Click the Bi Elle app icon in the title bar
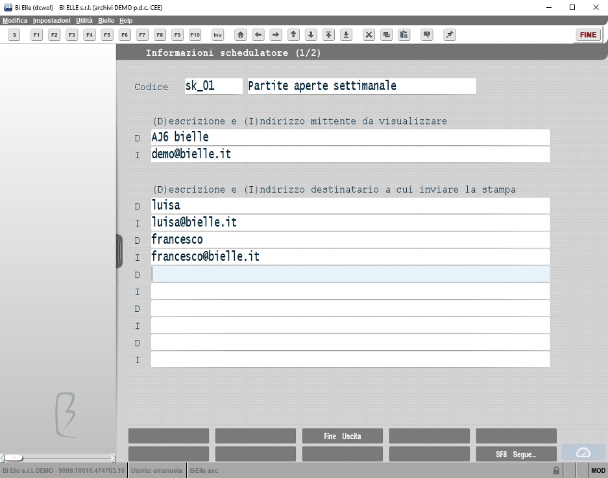The width and height of the screenshot is (608, 478). click(x=8, y=7)
